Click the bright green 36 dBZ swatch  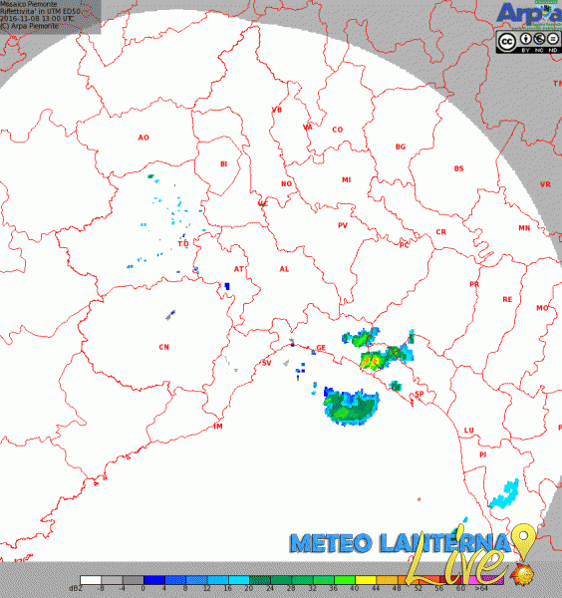[345, 580]
